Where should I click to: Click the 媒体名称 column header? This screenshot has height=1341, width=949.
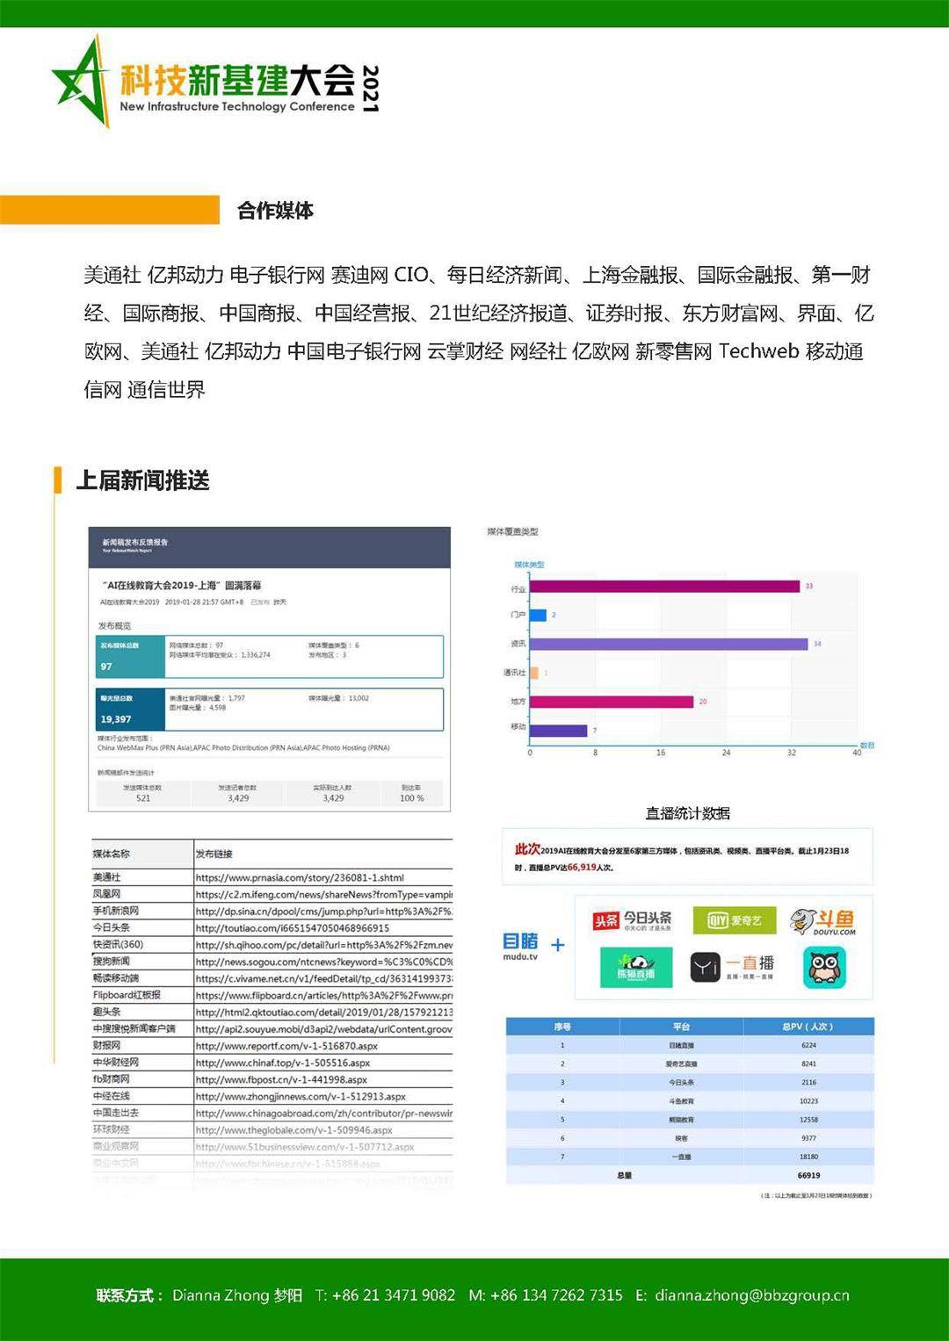pyautogui.click(x=112, y=854)
